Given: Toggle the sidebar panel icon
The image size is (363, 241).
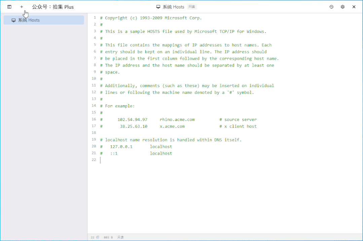Looking at the screenshot, I should [x=9, y=7].
